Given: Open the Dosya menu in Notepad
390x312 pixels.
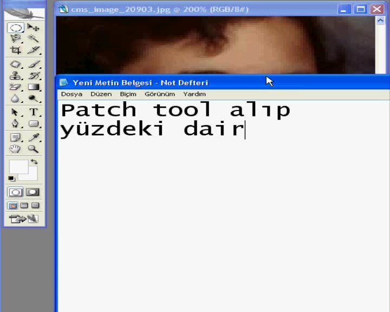Looking at the screenshot, I should point(71,94).
